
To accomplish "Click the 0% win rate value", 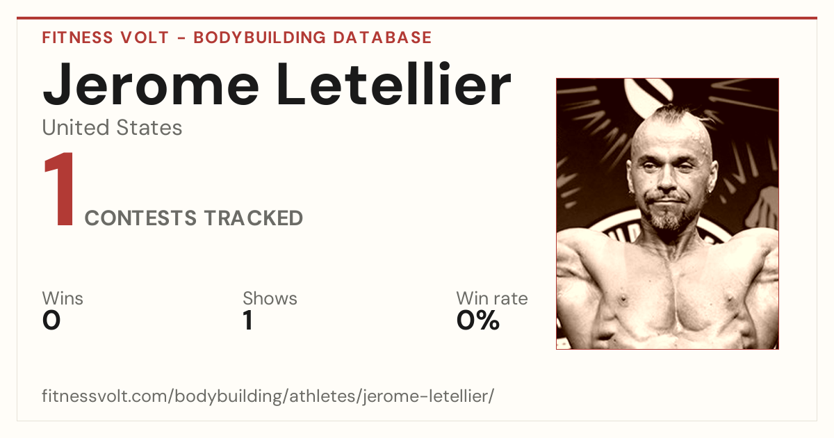I will point(478,321).
